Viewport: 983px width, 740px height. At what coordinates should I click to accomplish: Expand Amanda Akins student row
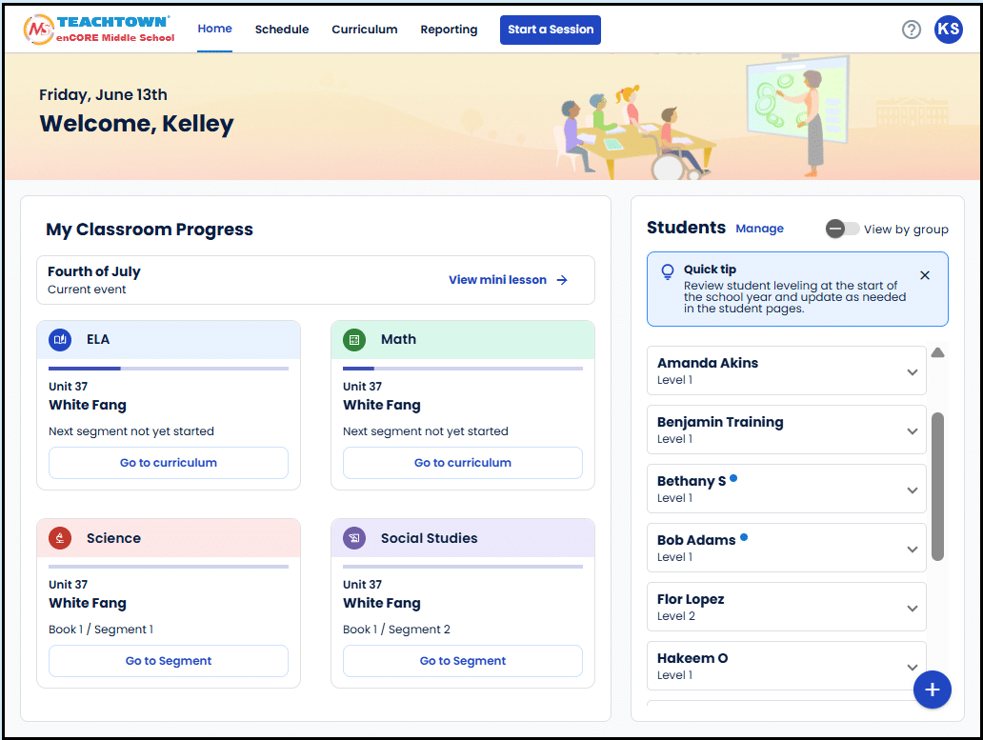[912, 372]
